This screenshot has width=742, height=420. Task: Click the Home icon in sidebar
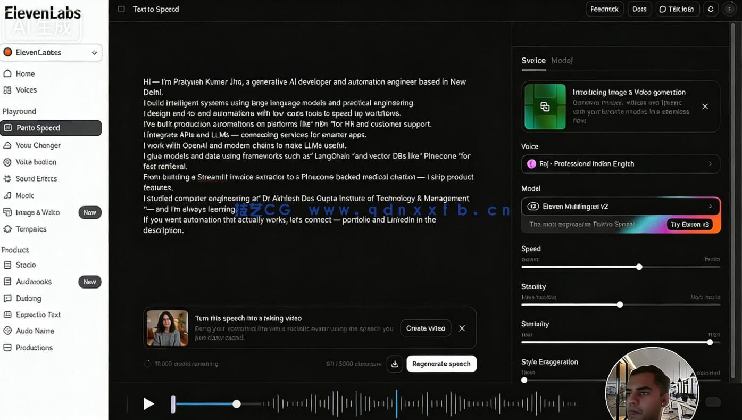tap(7, 73)
